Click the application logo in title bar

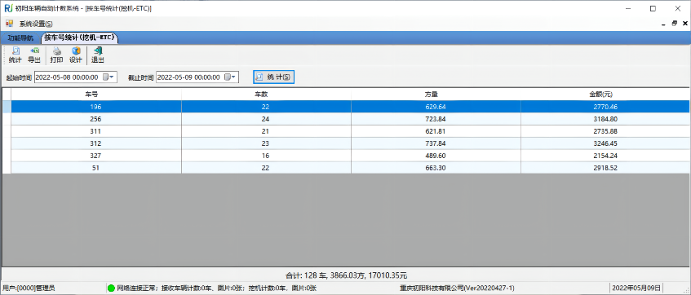pyautogui.click(x=8, y=8)
